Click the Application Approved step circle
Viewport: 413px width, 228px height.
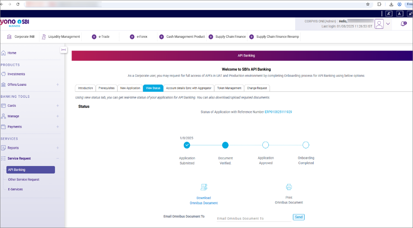click(266, 145)
